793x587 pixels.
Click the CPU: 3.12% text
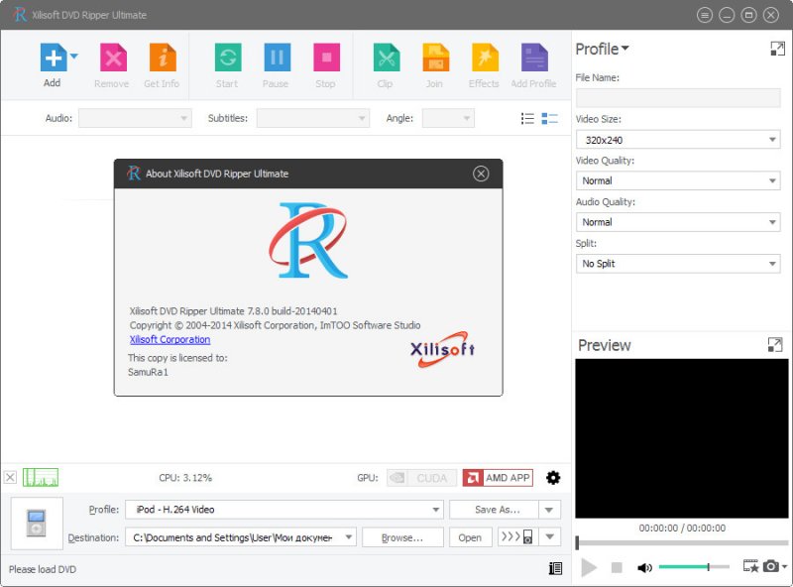(x=185, y=478)
